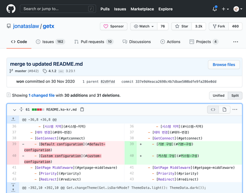Open the parent commit 82d9fdd link
The image size is (246, 193).
click(x=107, y=82)
